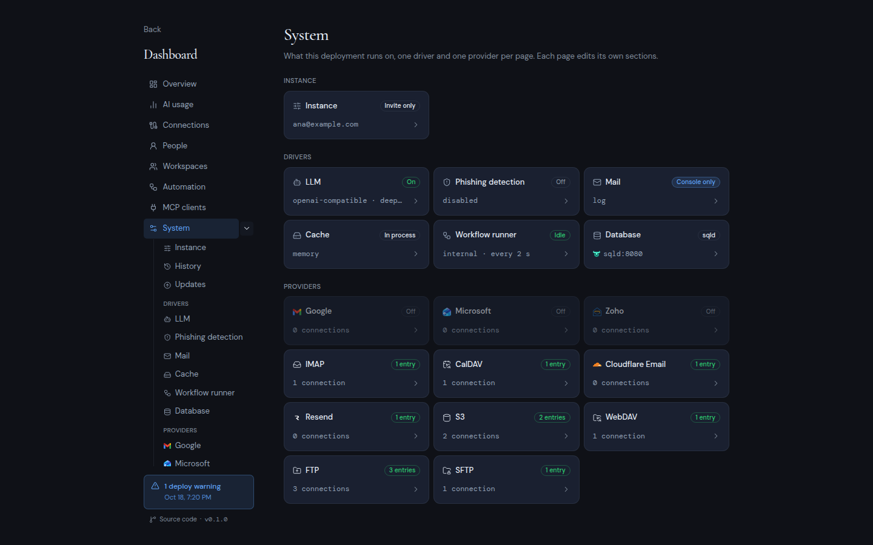Click the Updates icon in sidebar
873x545 pixels.
click(167, 285)
